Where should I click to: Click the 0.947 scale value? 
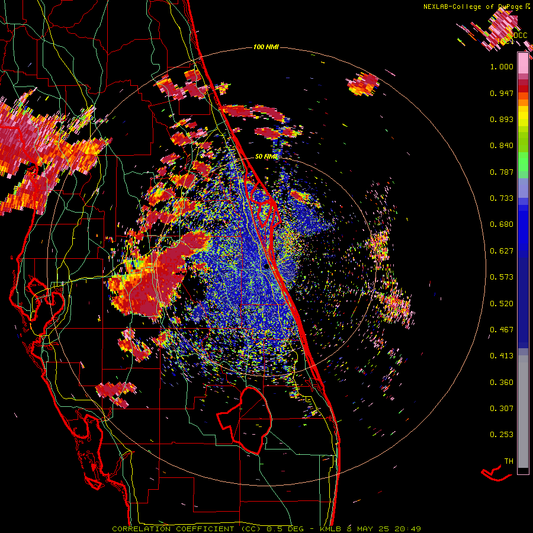pos(502,93)
